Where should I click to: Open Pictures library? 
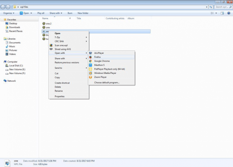13,50
